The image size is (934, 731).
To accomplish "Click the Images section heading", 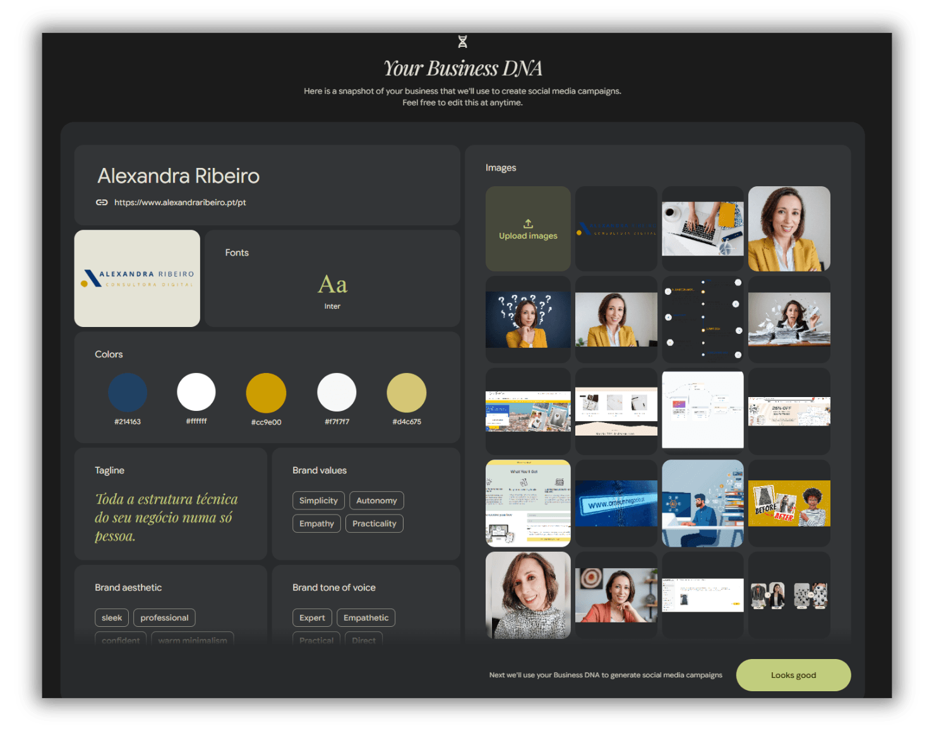I will (x=501, y=168).
